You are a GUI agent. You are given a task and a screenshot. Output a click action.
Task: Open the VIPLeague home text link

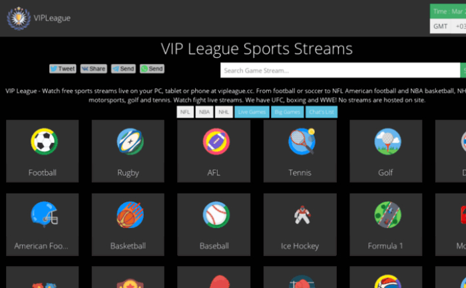pyautogui.click(x=52, y=18)
